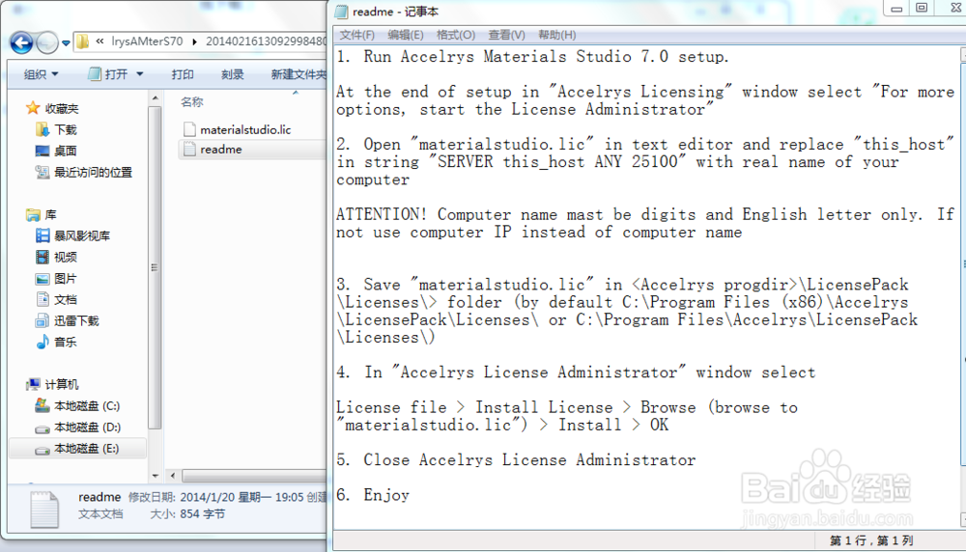
Task: Open 本地磁盘 (C:) drive
Action: (87, 406)
